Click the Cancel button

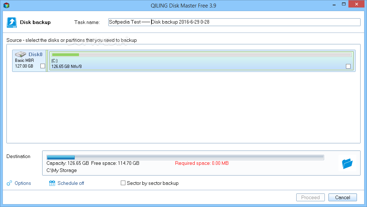pos(342,197)
